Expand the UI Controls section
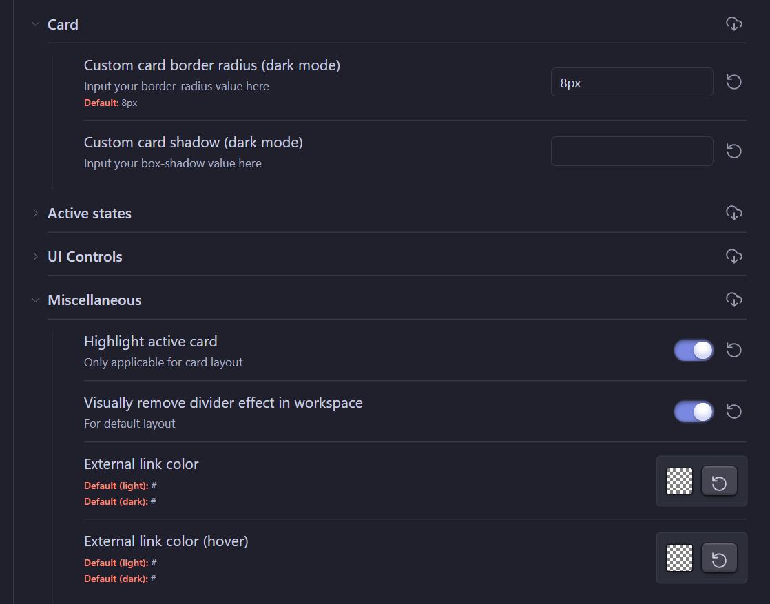Image resolution: width=770 pixels, height=604 pixels. (36, 256)
